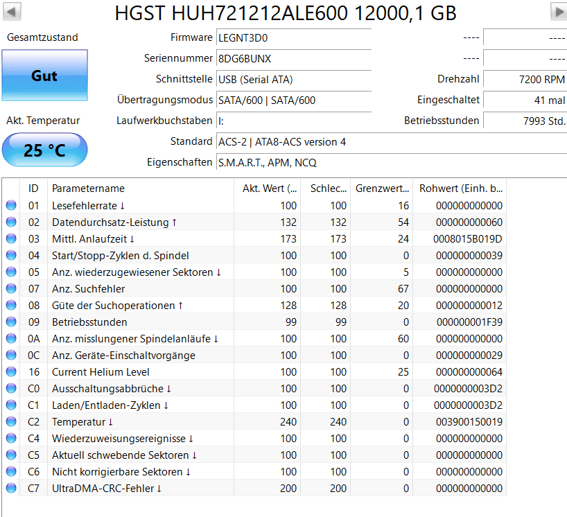
Task: Click status icon of Lesefehlerrate row
Action: 11,205
